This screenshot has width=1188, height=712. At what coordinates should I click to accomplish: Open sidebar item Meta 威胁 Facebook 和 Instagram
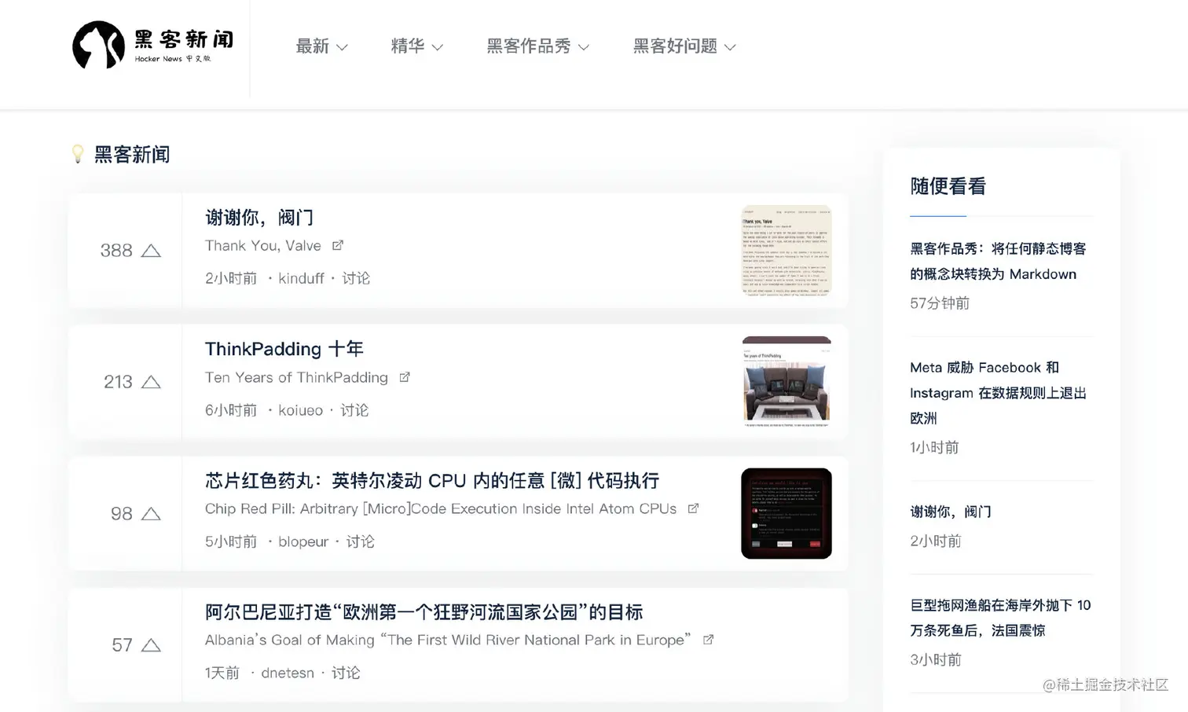click(x=998, y=392)
